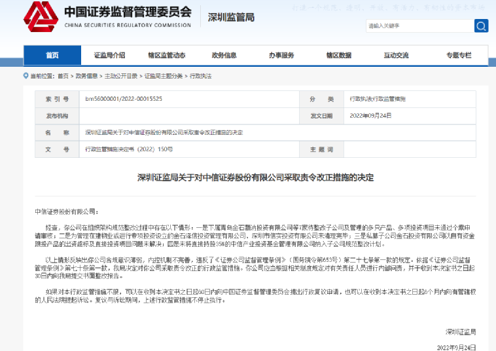Focus the keyword search input field
496x351 pixels.
click(x=420, y=26)
